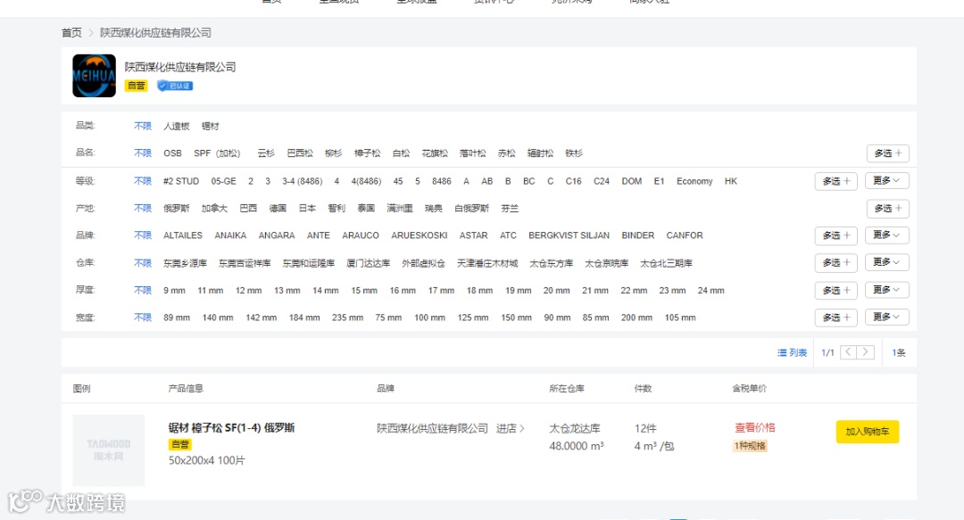Viewport: 964px width, 520px height.
Task: Enable 多选 for the 宽度 row
Action: click(x=836, y=318)
